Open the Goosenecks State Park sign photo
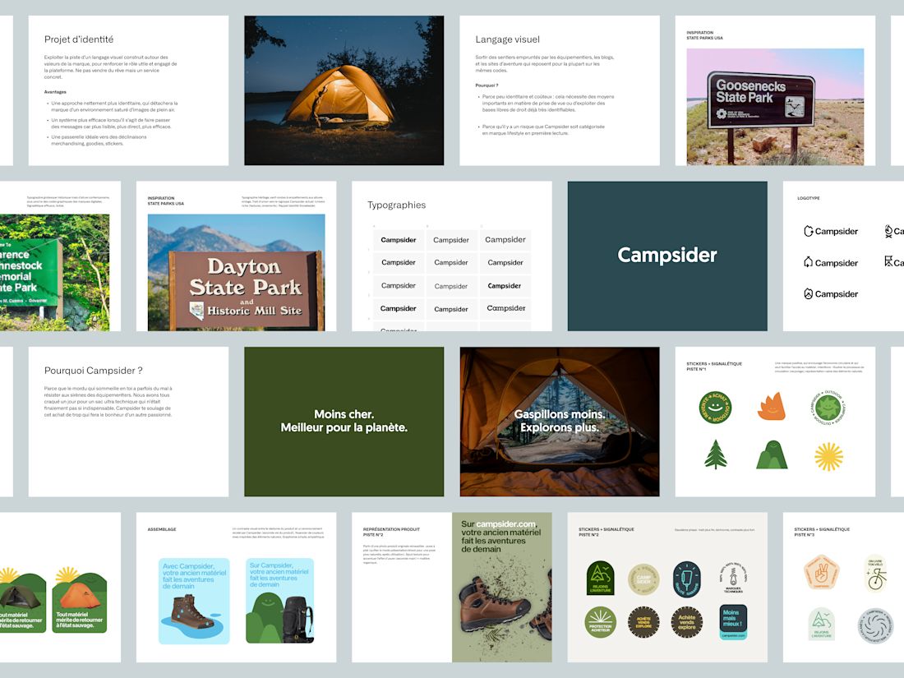904x678 pixels. (x=776, y=107)
